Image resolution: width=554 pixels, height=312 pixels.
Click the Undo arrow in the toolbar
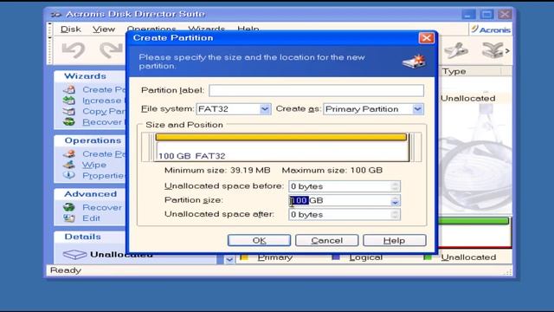(73, 50)
